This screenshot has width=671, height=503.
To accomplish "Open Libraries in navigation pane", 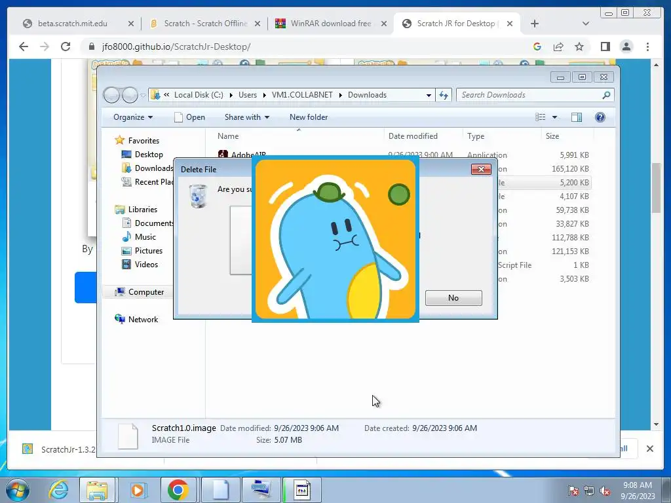I will tap(136, 209).
